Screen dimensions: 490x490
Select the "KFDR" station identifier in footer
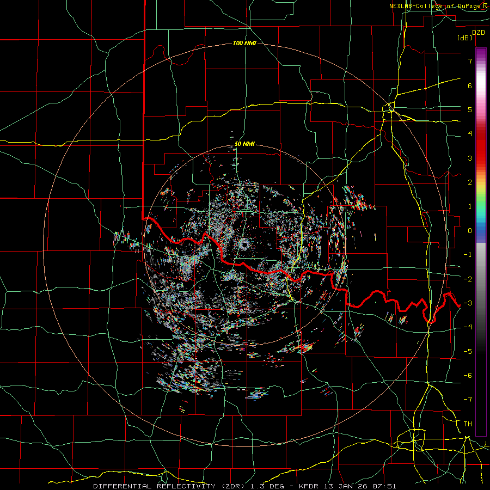(x=309, y=486)
